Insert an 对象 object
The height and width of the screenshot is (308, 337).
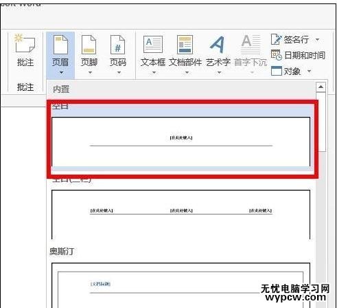click(x=286, y=71)
